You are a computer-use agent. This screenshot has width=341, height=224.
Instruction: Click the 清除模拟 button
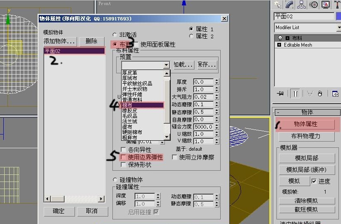click(x=306, y=201)
